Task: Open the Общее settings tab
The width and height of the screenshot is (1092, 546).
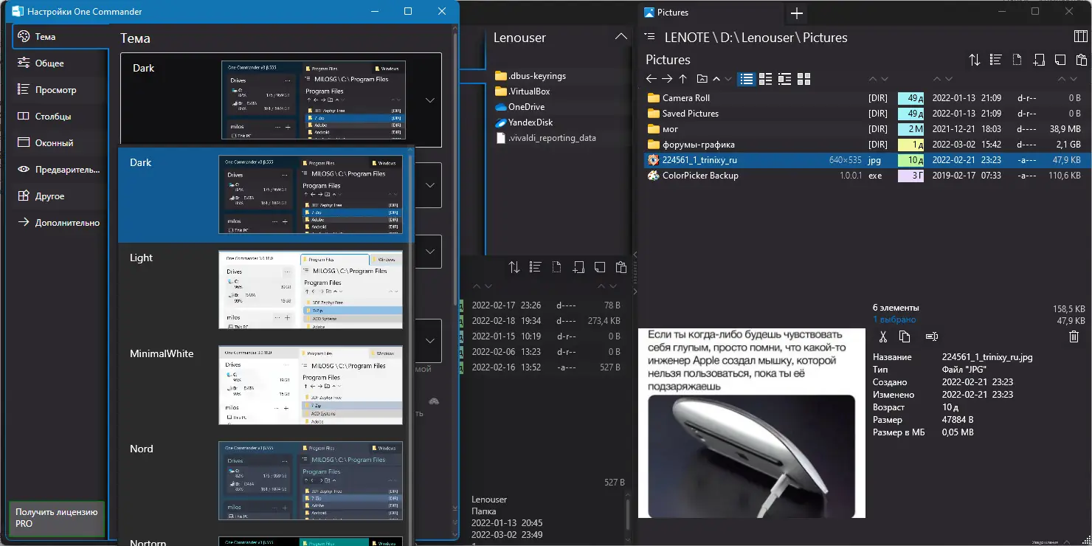Action: (60, 63)
